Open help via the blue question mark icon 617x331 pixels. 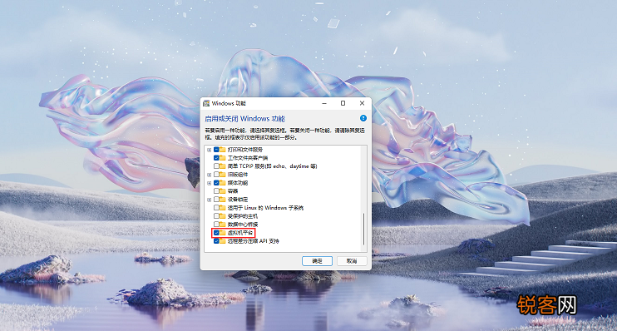coord(363,118)
